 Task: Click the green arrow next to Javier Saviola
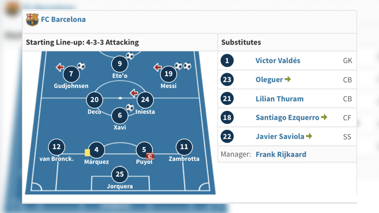[x=309, y=136]
